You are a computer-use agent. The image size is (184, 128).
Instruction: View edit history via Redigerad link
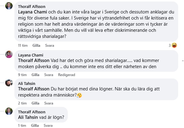66,75
